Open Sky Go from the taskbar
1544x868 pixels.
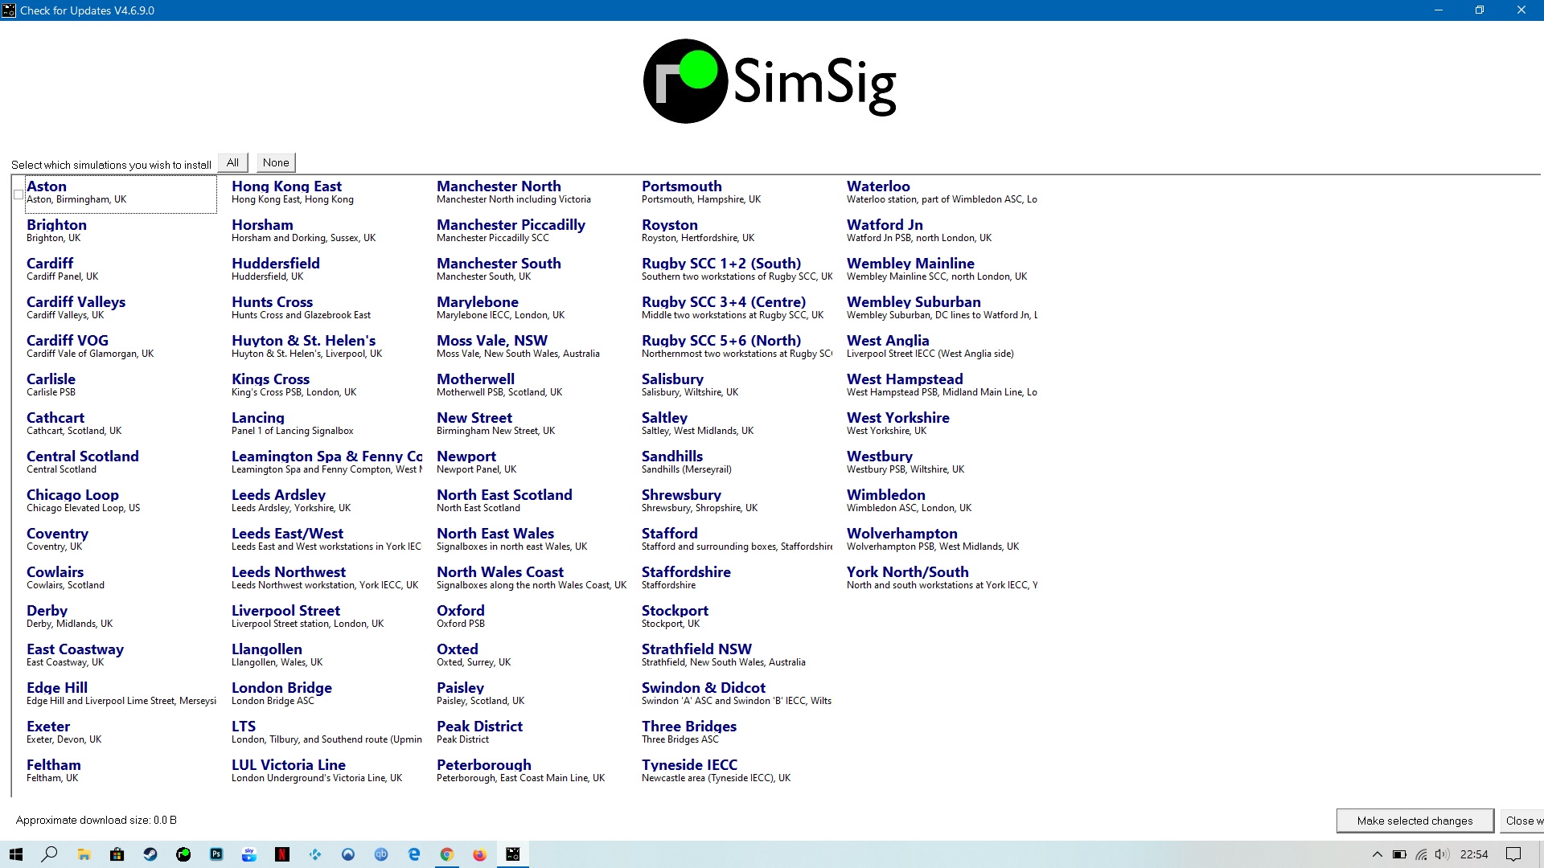(249, 854)
